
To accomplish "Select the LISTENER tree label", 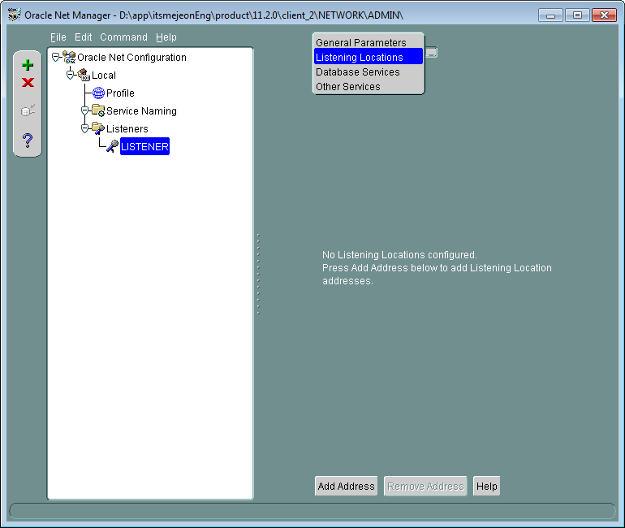I will tap(144, 146).
